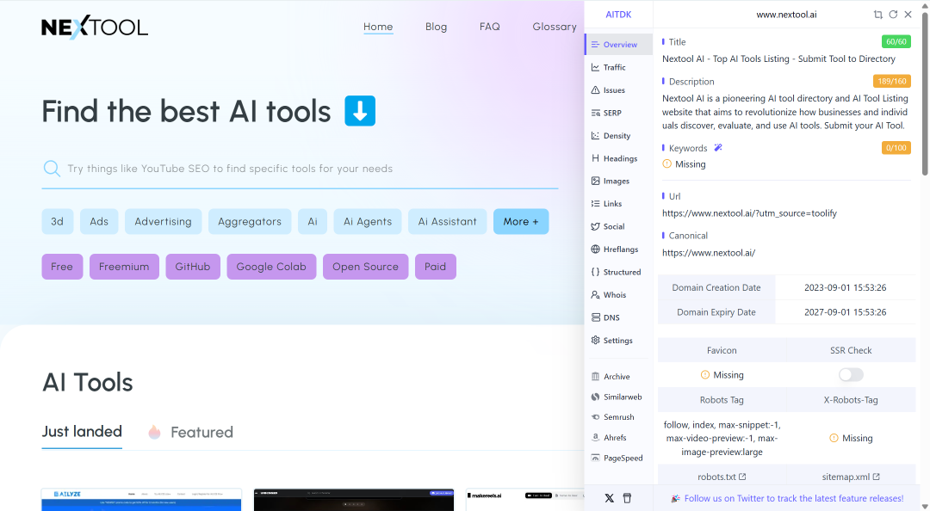Image resolution: width=930 pixels, height=511 pixels.
Task: Open Similarweb lookup
Action: (x=618, y=397)
